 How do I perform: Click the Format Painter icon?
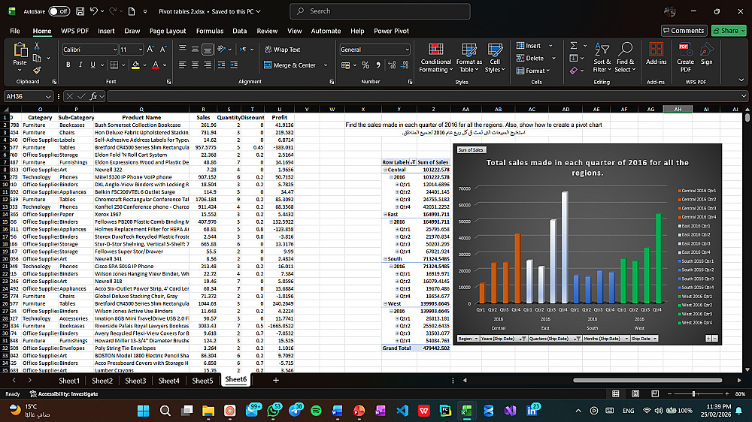click(37, 70)
